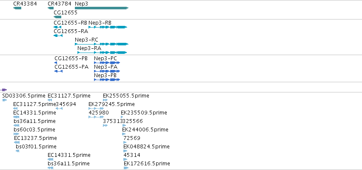Select the 425980 feature label

[x=99, y=113]
